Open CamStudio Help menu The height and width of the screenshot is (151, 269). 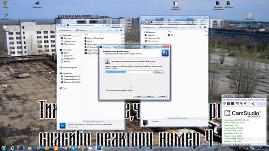(262, 99)
